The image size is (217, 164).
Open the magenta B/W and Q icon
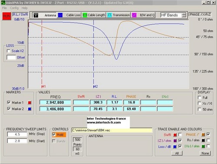coord(134,15)
